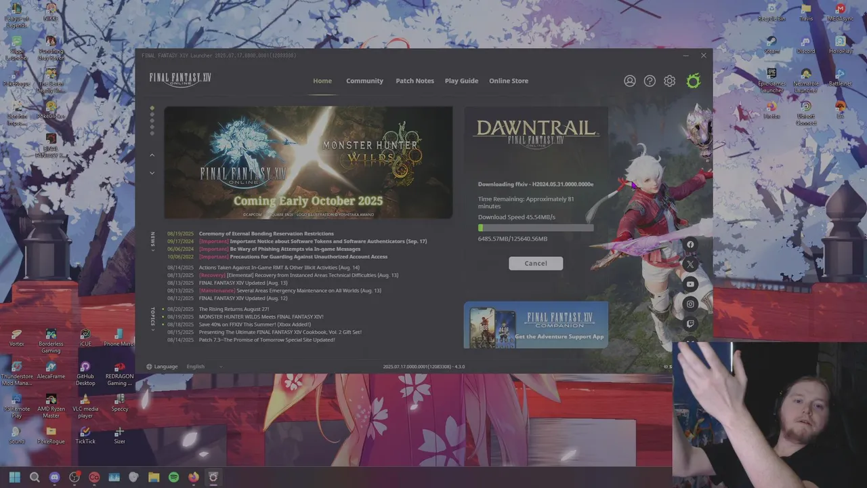Click the Final Fantasy XIV Online logo

(180, 80)
